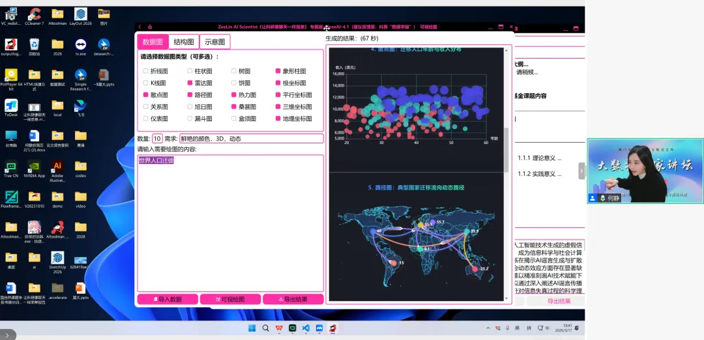Viewport: 704px width, 340px height.
Task: Open ToDesk desktop shortcut
Action: click(11, 108)
